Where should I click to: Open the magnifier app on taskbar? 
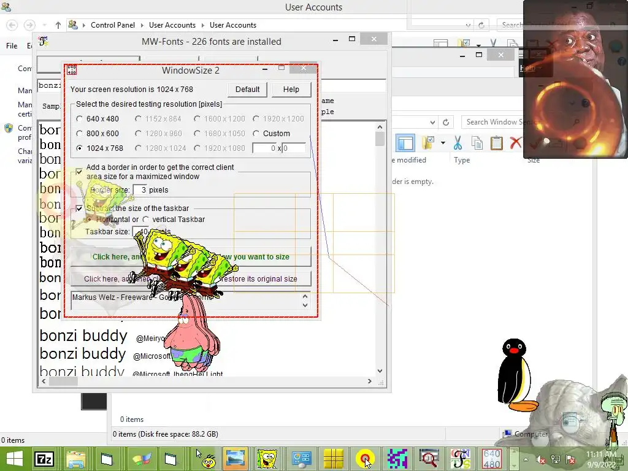[429, 459]
